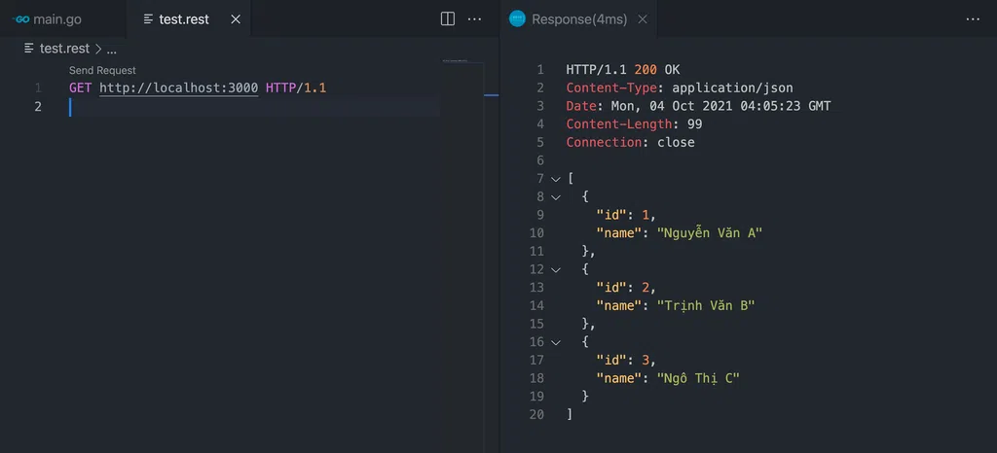Click the "id": 3 line

coord(626,361)
